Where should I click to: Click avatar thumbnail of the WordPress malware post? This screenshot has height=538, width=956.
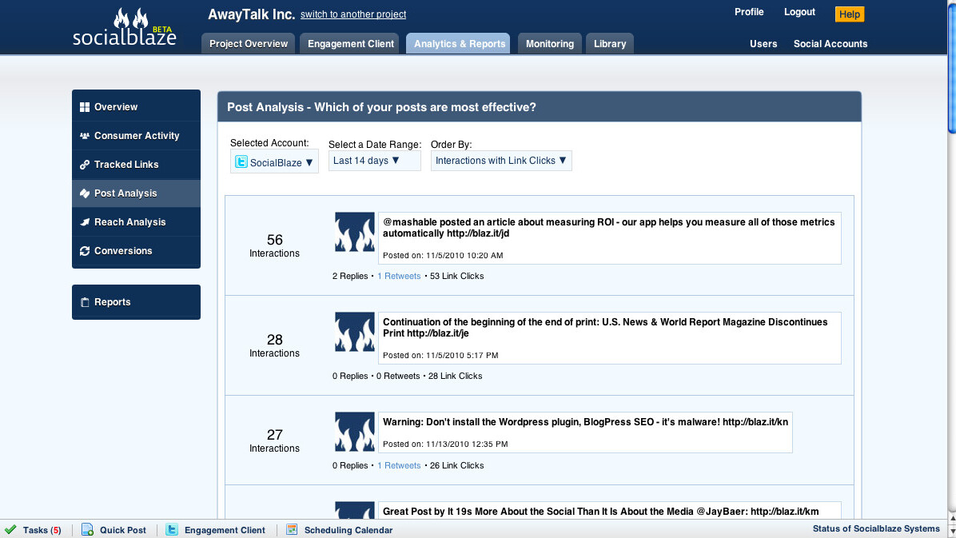354,432
